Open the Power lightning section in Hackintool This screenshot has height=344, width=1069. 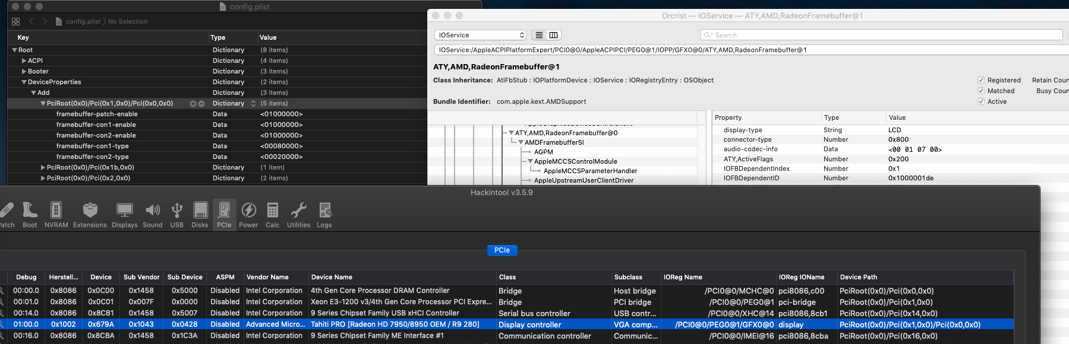[x=248, y=214]
